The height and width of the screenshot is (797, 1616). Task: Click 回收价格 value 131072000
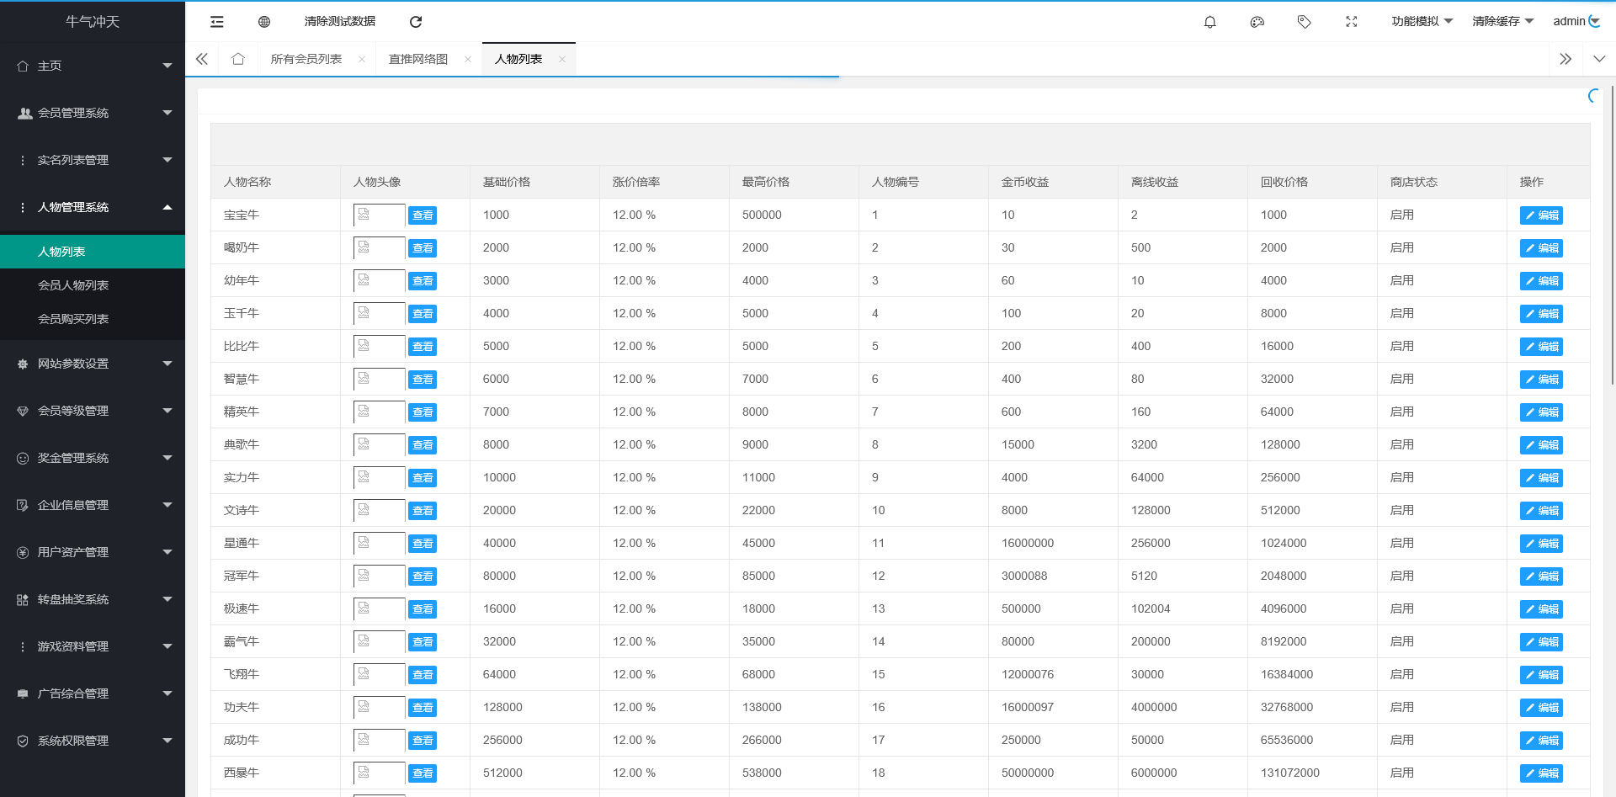1290,773
